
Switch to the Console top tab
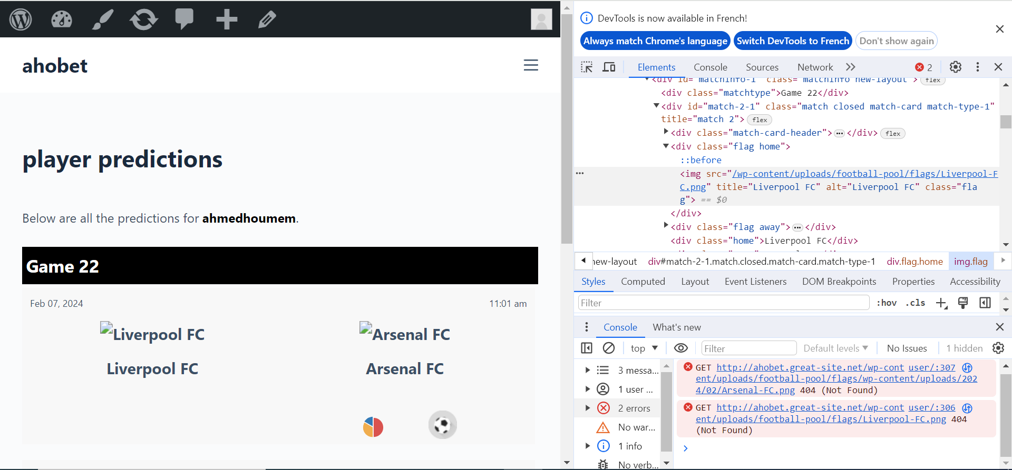pyautogui.click(x=711, y=67)
